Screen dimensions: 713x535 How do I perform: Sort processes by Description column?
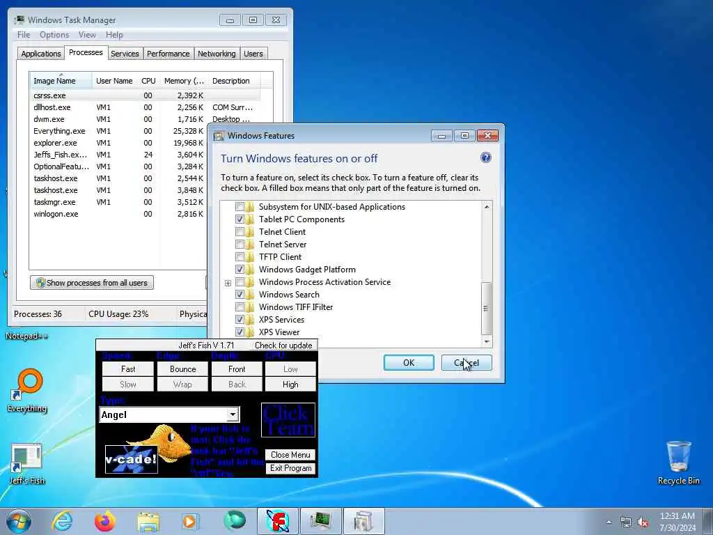[234, 81]
